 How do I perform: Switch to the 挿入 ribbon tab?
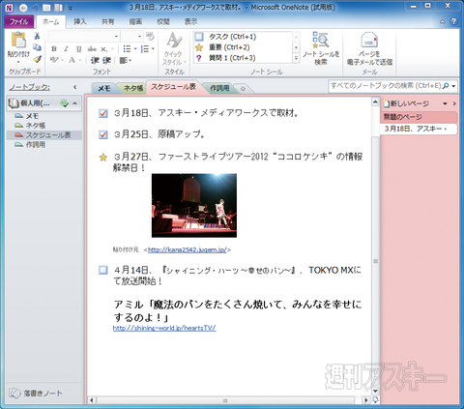80,21
